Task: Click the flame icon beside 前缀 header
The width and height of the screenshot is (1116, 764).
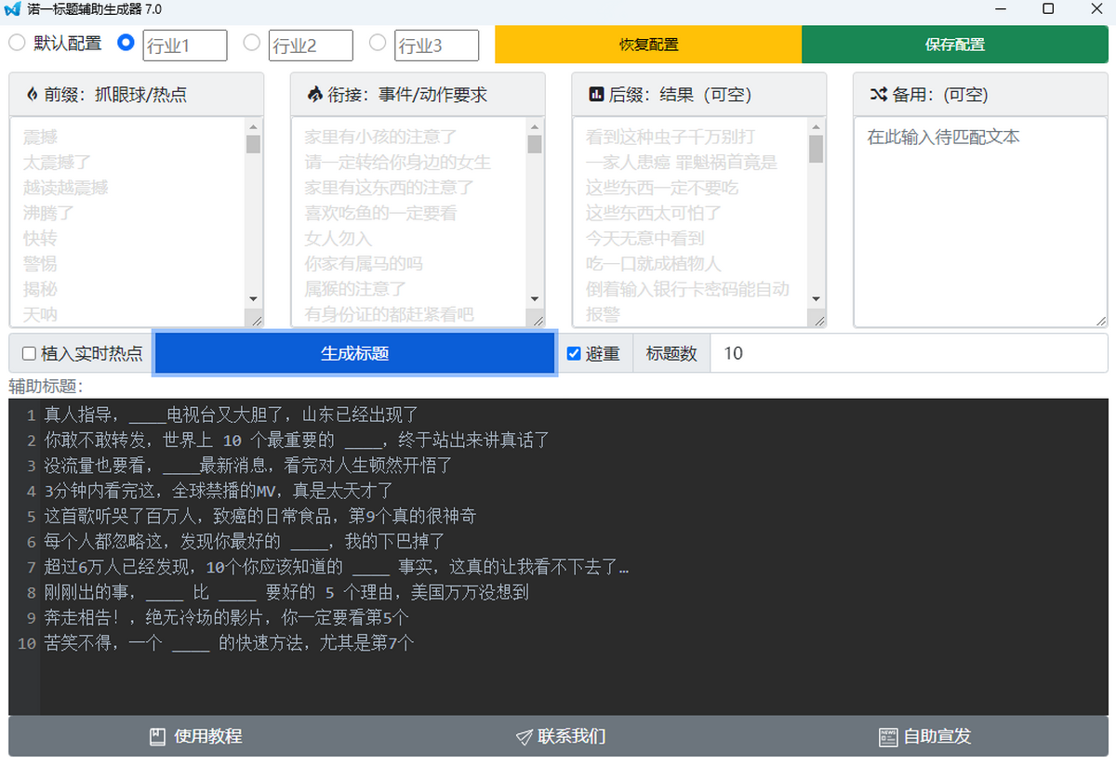Action: click(33, 94)
